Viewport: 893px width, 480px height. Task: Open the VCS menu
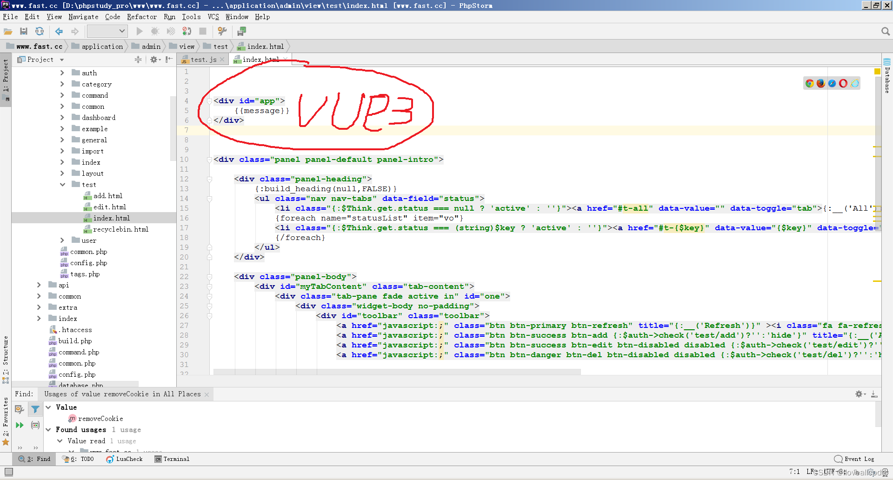point(213,17)
